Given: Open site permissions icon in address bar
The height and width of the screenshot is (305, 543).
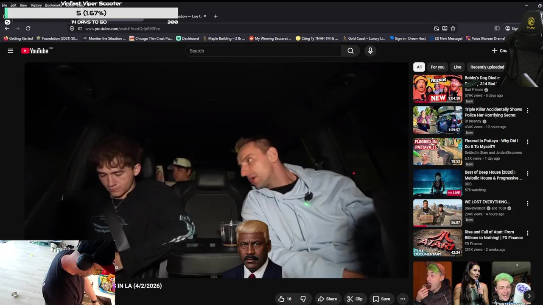Looking at the screenshot, I should (x=80, y=28).
